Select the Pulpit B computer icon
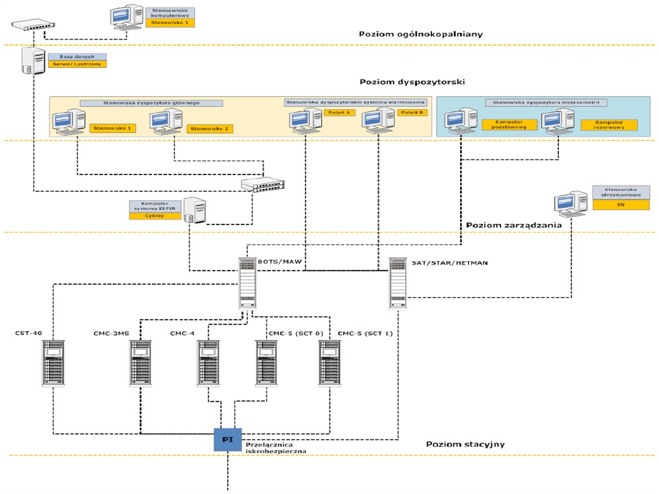Viewport: 659px width, 494px height. [378, 121]
